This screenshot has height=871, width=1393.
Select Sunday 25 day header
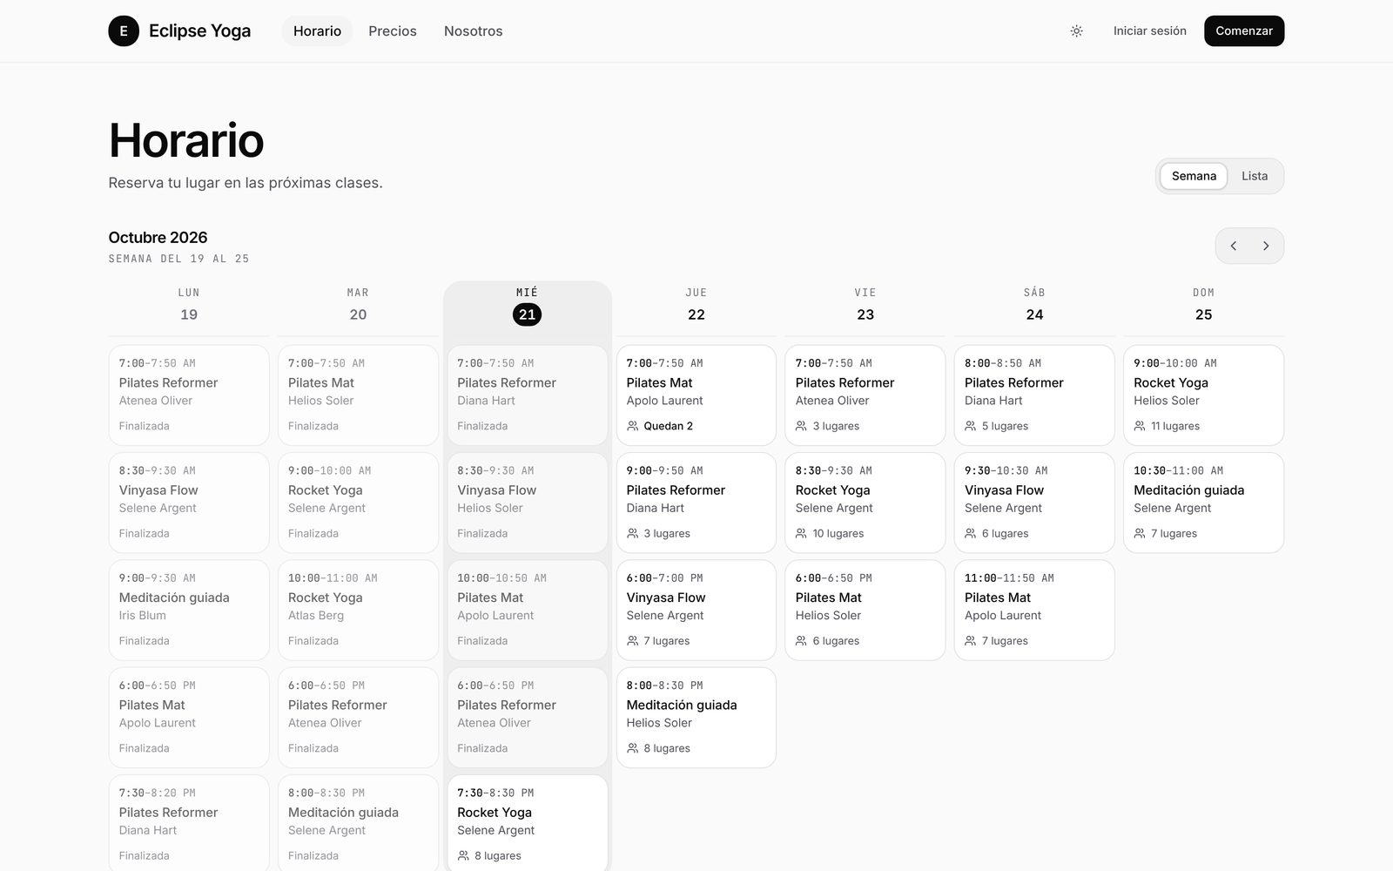click(1204, 306)
